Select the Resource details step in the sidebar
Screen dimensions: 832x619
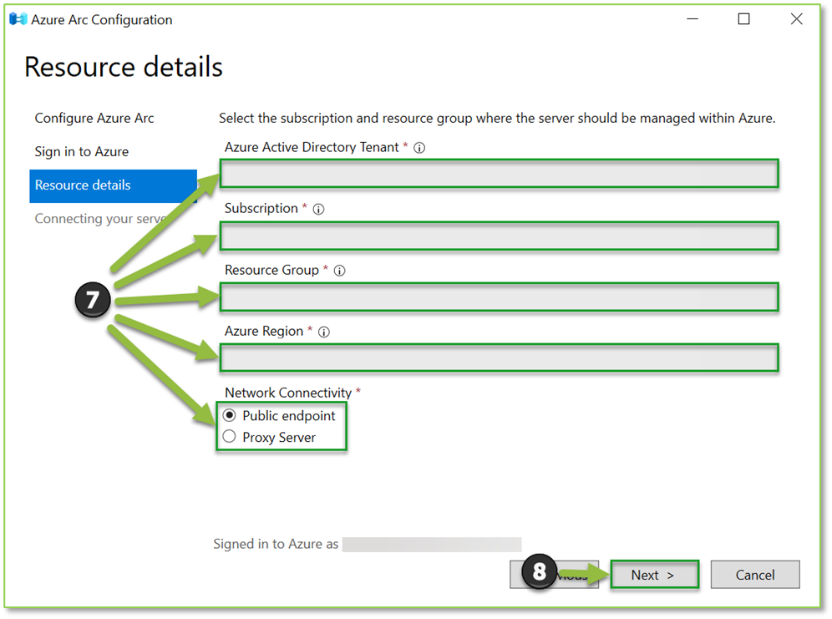pos(84,185)
